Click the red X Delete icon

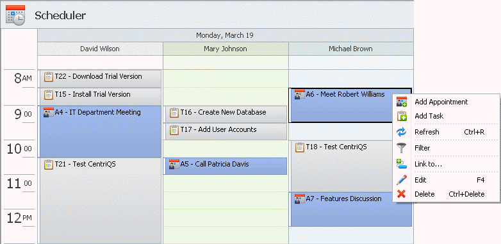click(402, 194)
